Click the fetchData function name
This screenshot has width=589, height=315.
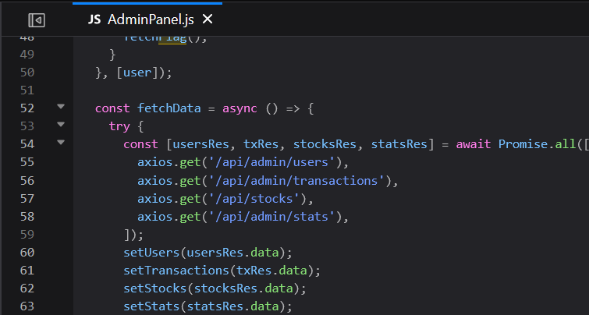point(169,108)
